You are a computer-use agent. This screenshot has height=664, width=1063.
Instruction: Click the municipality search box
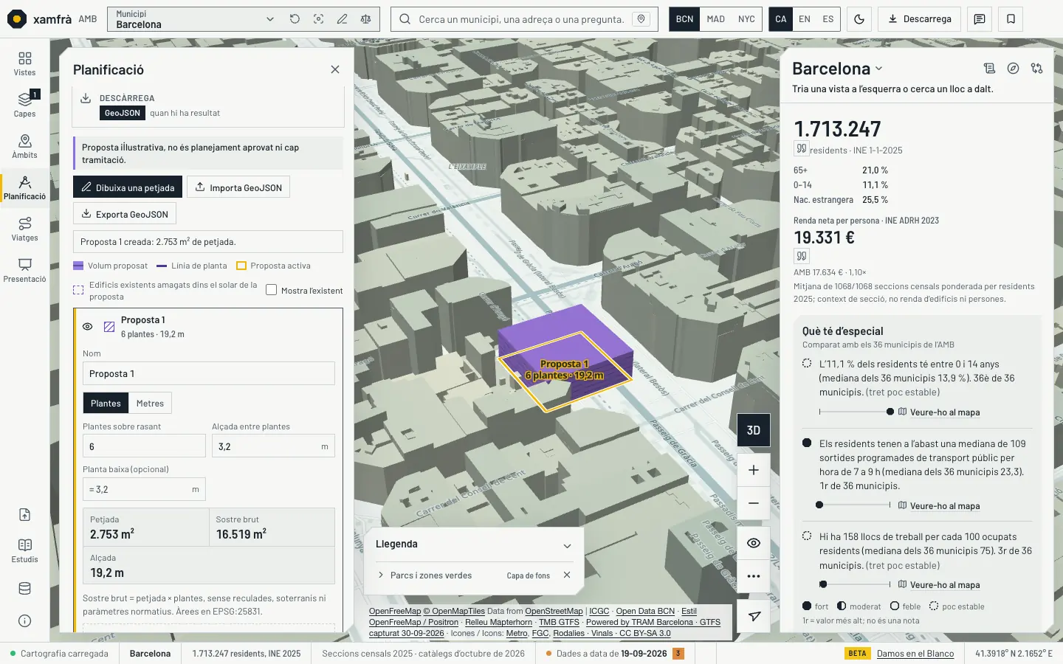524,19
